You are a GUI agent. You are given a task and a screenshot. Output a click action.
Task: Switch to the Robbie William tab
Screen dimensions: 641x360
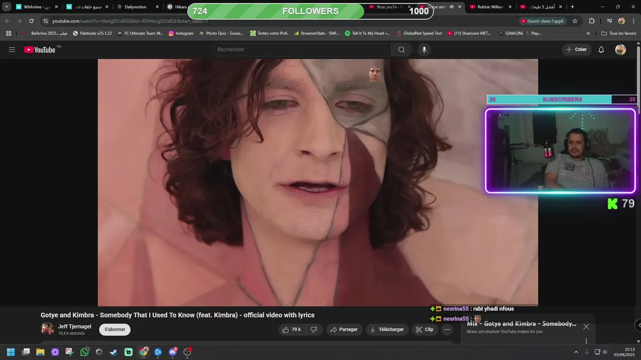click(490, 7)
